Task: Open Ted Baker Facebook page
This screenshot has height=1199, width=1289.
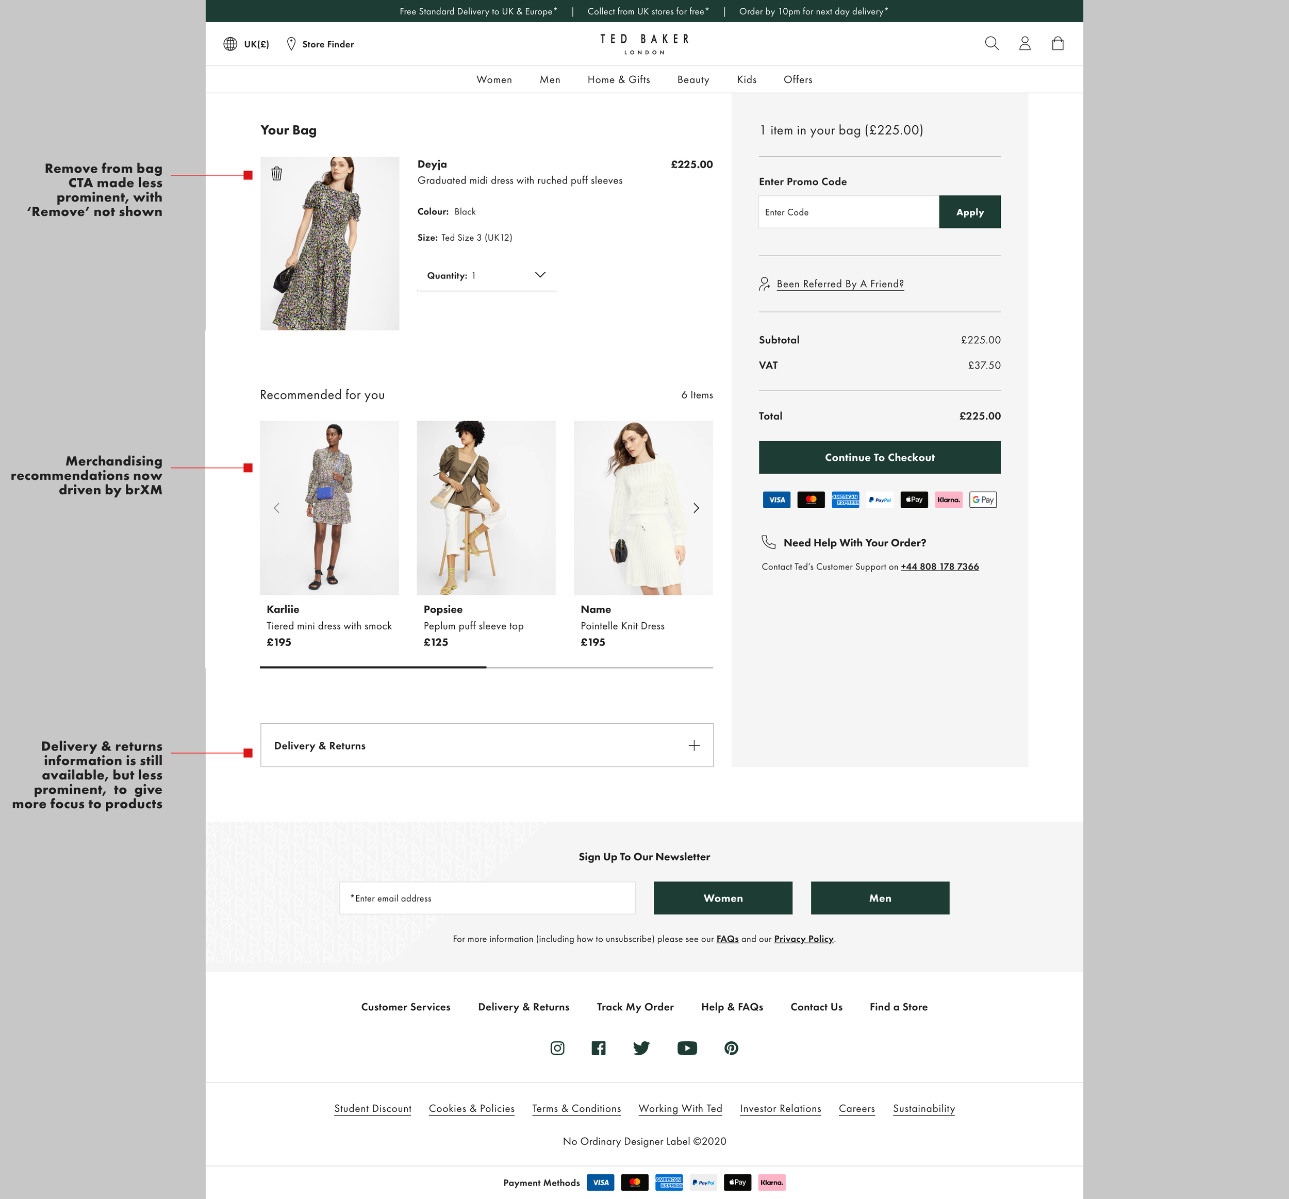Action: [599, 1048]
